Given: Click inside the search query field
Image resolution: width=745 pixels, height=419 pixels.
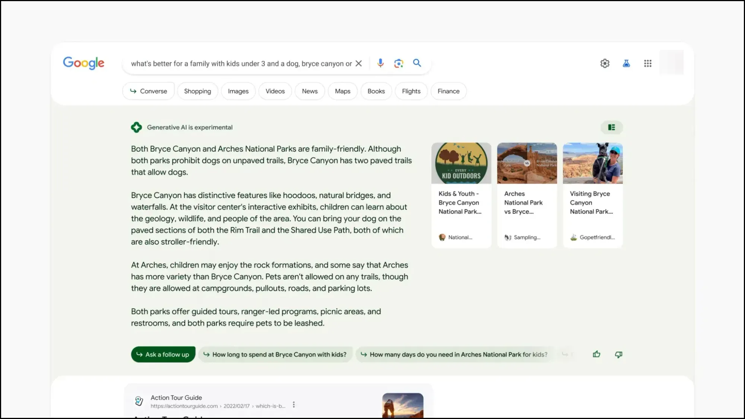Looking at the screenshot, I should click(241, 64).
